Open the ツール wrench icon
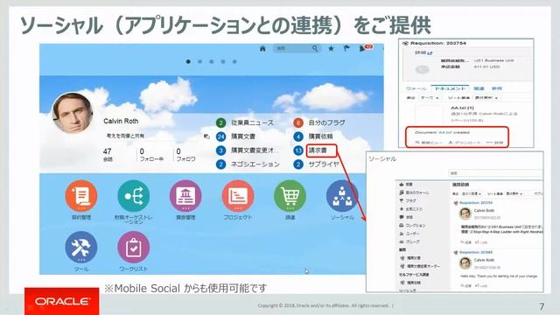The image size is (560, 315). [x=81, y=247]
